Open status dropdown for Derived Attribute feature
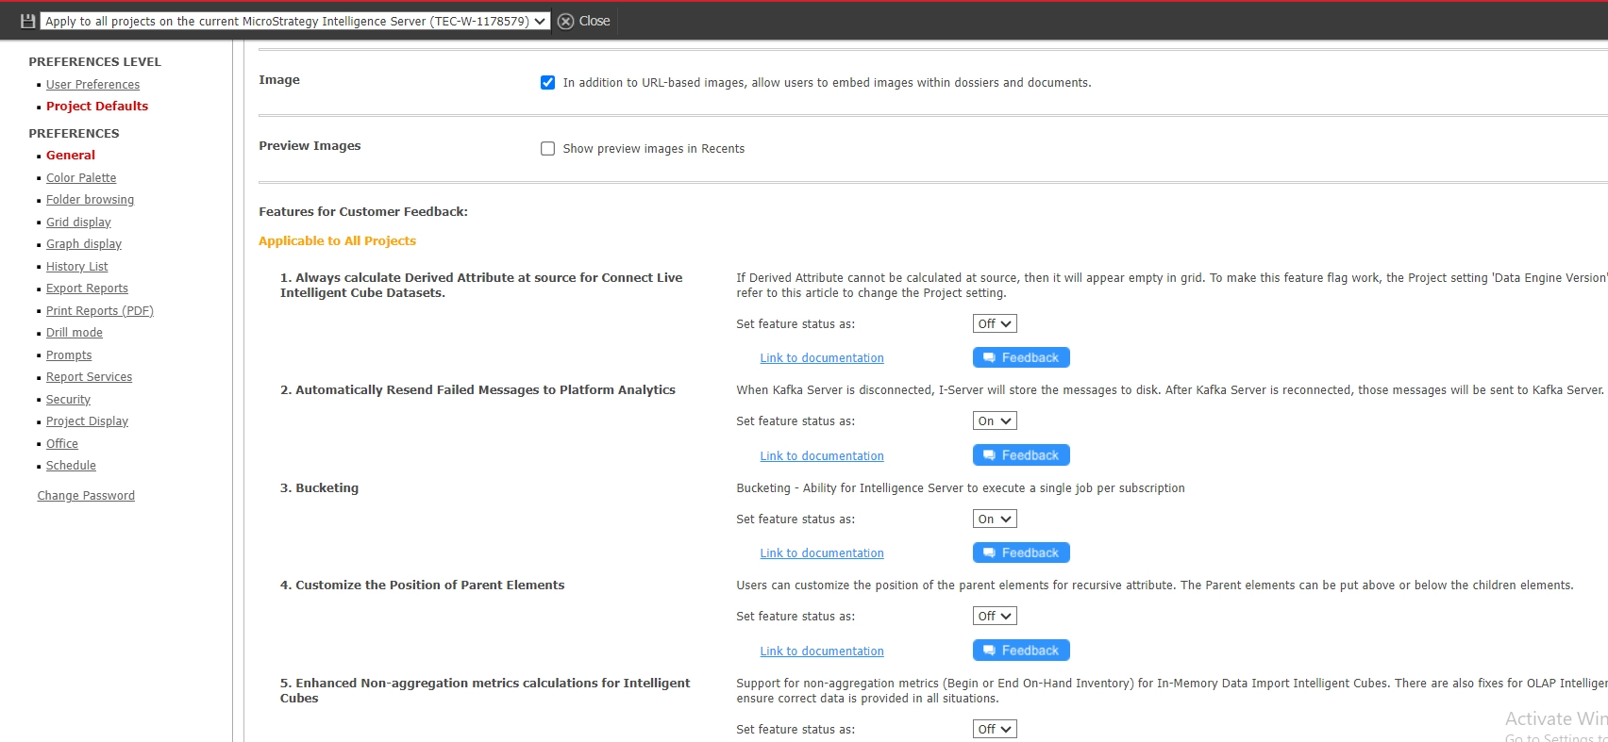 point(994,324)
